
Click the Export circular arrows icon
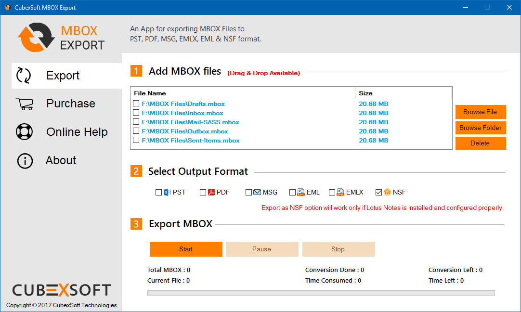(24, 75)
